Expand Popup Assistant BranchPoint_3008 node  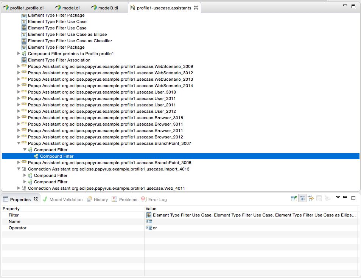(19, 163)
